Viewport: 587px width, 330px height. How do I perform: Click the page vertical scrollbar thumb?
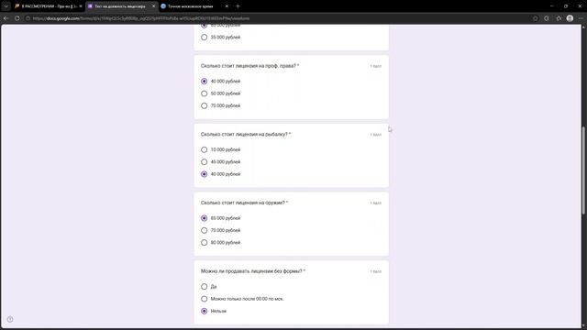point(583,170)
